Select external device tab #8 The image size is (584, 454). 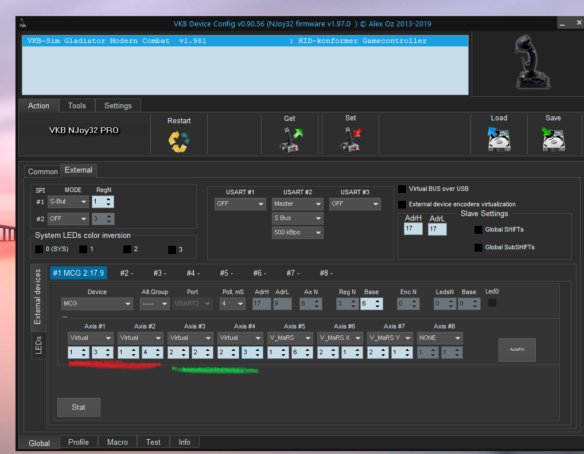[326, 273]
